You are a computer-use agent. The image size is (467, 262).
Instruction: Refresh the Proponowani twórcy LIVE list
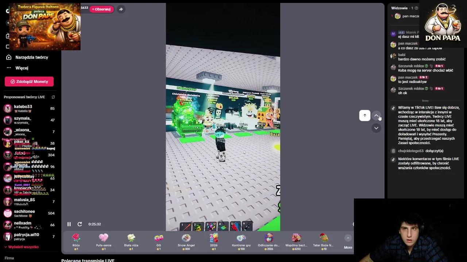(53, 97)
